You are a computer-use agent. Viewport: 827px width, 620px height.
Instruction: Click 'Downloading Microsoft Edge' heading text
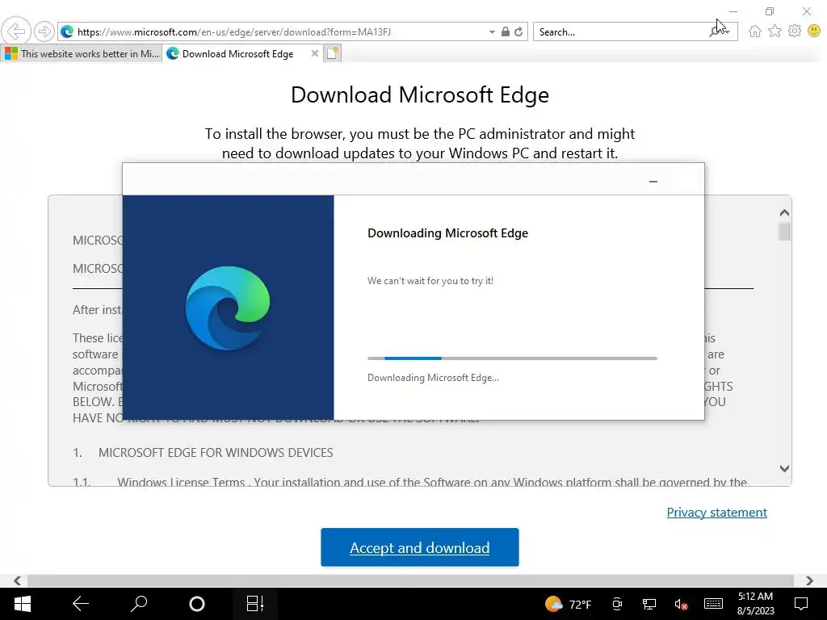[x=447, y=233]
